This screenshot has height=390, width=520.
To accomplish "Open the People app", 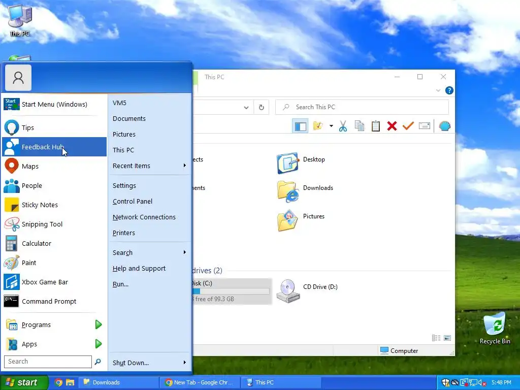I will click(54, 185).
